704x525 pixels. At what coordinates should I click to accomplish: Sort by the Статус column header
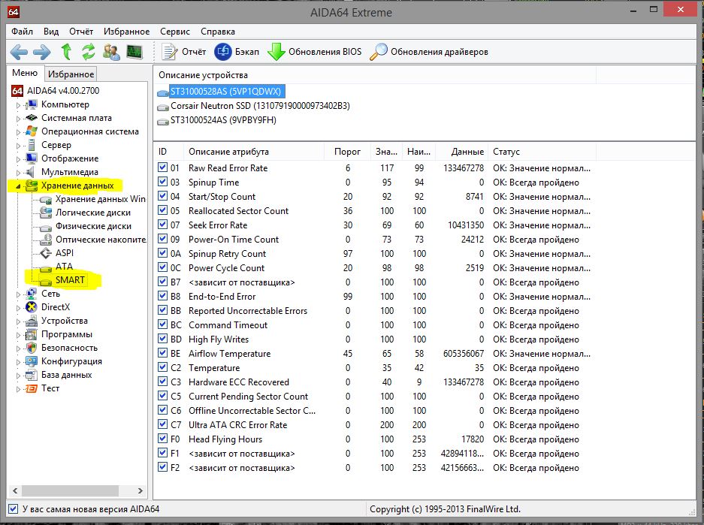pos(542,152)
